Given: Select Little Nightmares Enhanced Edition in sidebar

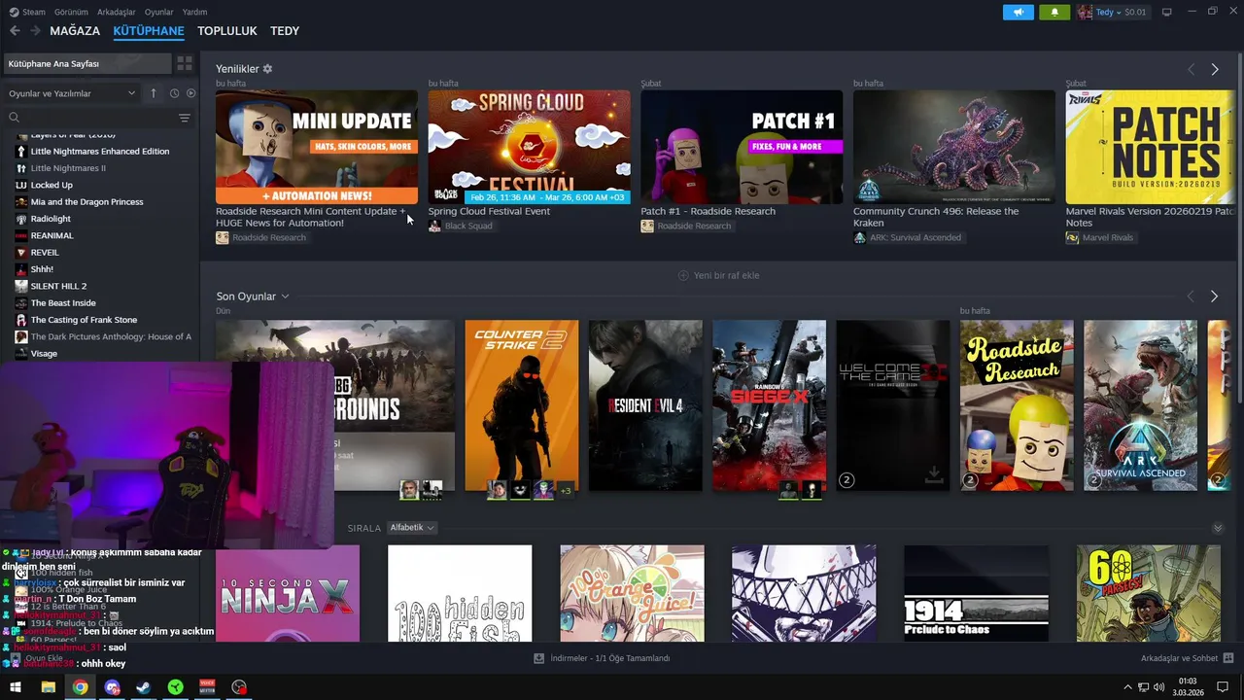Looking at the screenshot, I should (x=99, y=152).
